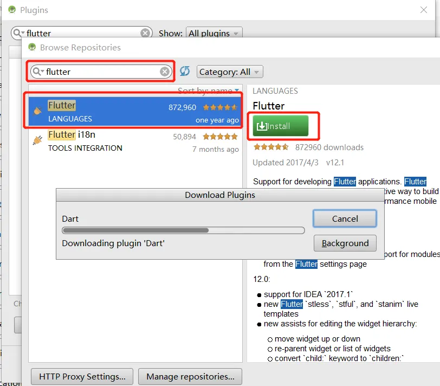Clear the Plugins window search field

tap(145, 33)
